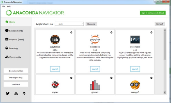This screenshot has height=103, width=171.
Task: Go to the Learning section
Action: coord(13,48)
